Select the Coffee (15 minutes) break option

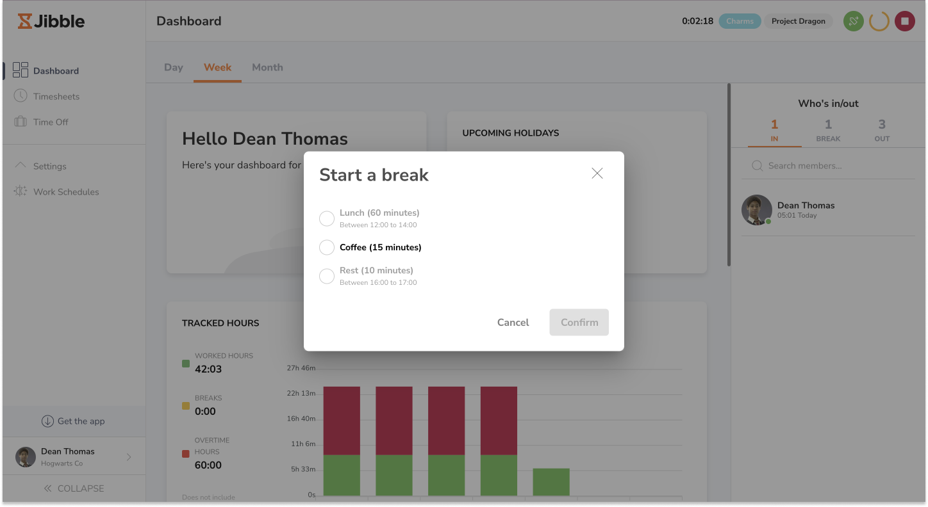326,247
